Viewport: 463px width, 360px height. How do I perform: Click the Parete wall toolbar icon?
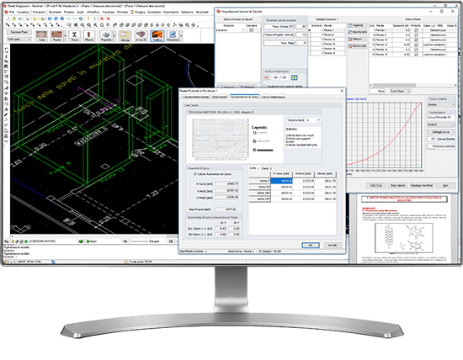tap(56, 35)
